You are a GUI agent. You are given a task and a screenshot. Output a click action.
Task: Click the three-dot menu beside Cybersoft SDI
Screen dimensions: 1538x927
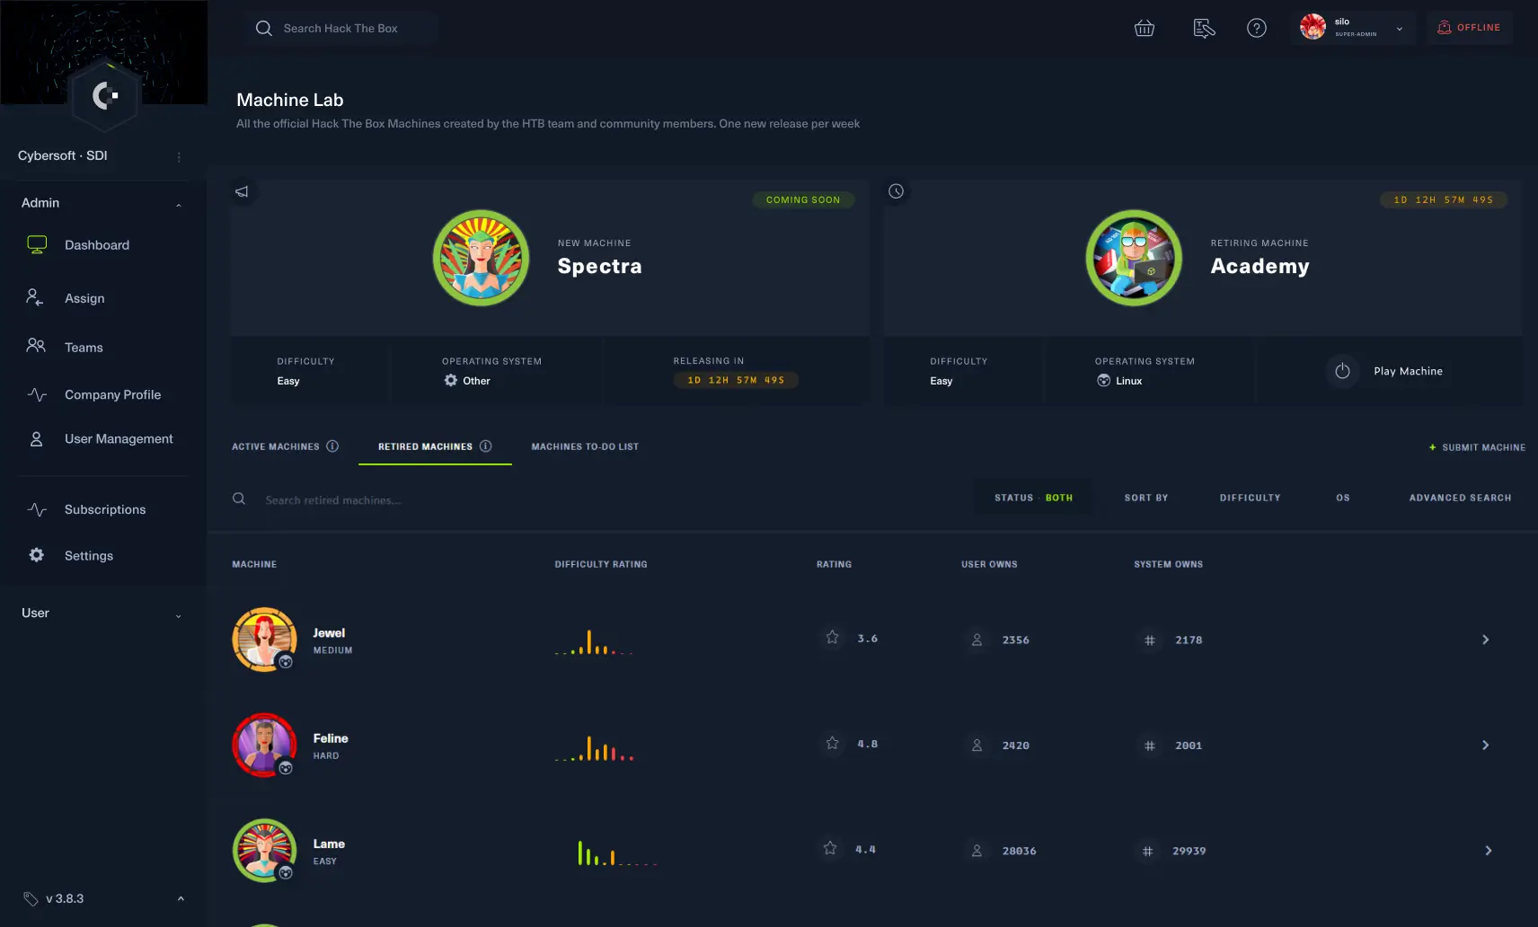(179, 157)
